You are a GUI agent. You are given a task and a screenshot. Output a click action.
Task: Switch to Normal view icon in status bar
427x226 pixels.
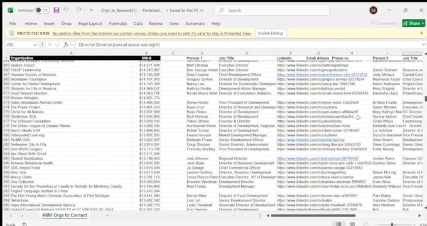(338, 224)
